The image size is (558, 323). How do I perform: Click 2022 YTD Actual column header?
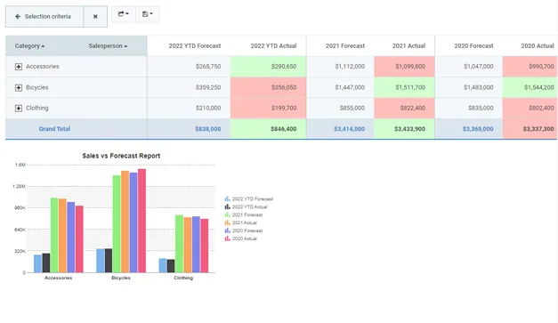273,46
